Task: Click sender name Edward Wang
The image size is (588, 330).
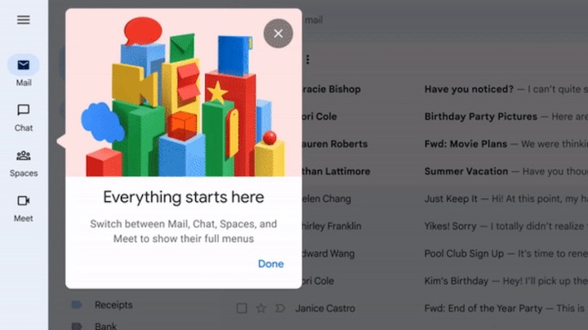Action: (328, 253)
